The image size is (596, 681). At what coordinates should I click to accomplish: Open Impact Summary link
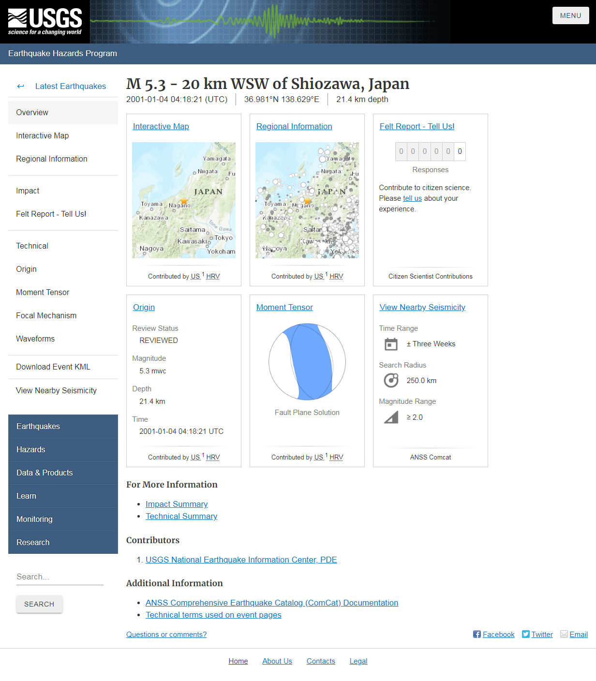tap(177, 504)
